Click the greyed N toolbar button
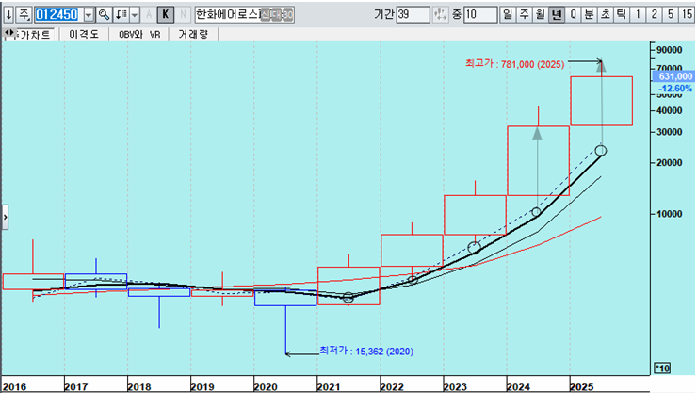 pyautogui.click(x=183, y=15)
